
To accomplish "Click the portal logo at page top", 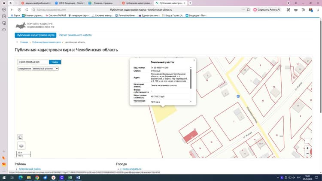I will coord(35,25).
